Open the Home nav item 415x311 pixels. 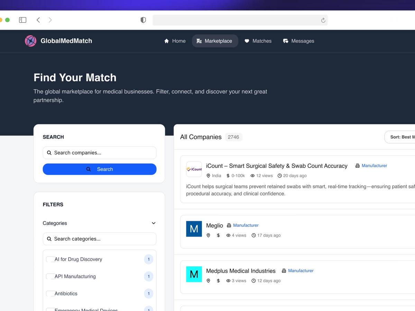coord(175,41)
